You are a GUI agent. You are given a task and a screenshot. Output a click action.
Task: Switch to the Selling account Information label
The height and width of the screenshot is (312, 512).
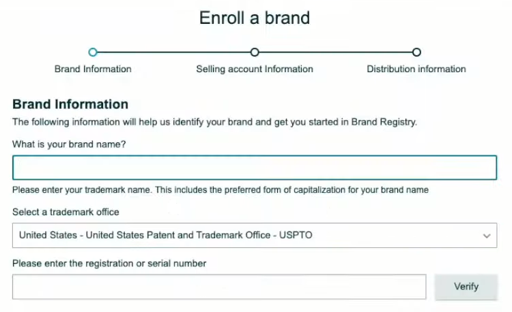tap(255, 69)
